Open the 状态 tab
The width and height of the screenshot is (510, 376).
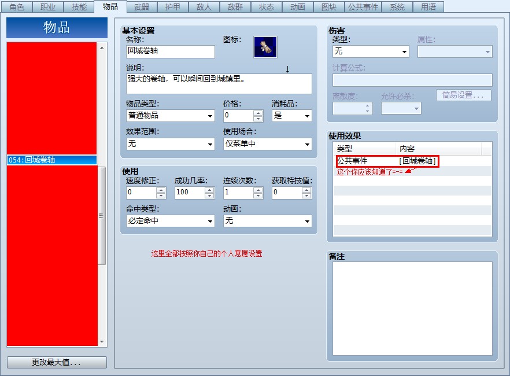[267, 7]
